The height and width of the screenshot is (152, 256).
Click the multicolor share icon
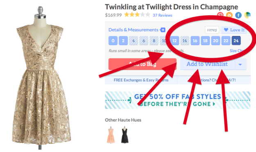(247, 15)
